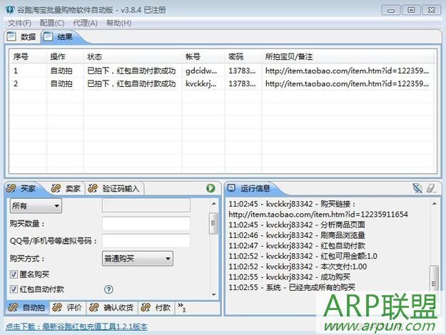Screen dimensions: 446x335
Task: Click the QQ号/手机号等虚拟号码 input field
Action: [x=146, y=241]
